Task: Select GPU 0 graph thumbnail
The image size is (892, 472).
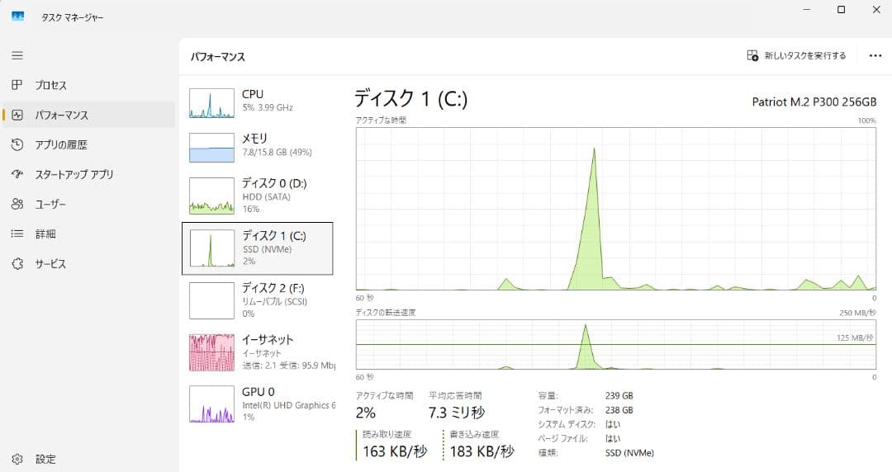Action: [211, 404]
